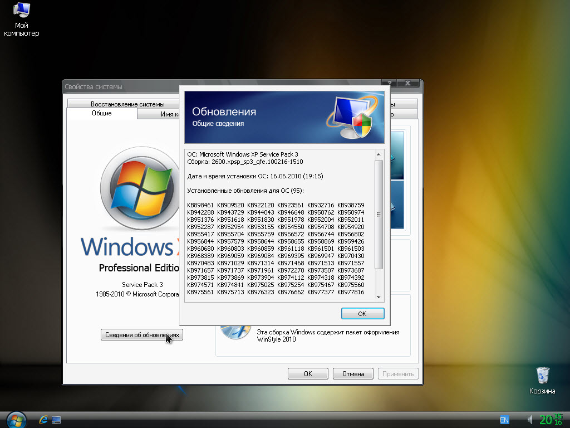Click the KB971657 update entry

pos(200,270)
